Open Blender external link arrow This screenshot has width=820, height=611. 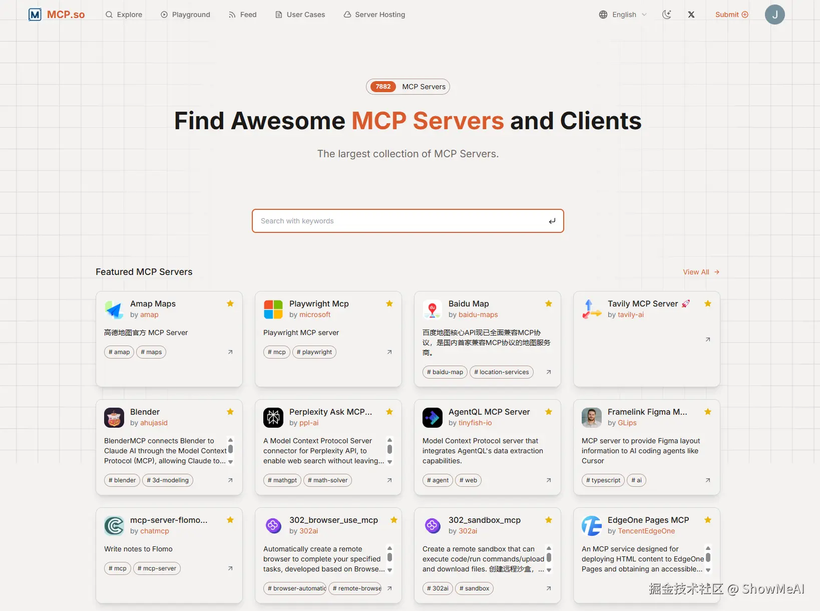point(230,480)
